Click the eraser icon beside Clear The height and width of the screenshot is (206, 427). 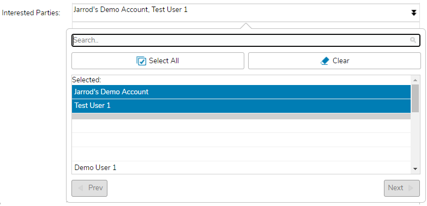point(325,60)
